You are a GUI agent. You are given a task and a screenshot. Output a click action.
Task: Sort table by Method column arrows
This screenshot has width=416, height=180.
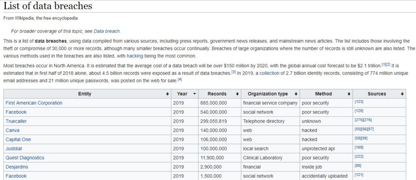[349, 94]
